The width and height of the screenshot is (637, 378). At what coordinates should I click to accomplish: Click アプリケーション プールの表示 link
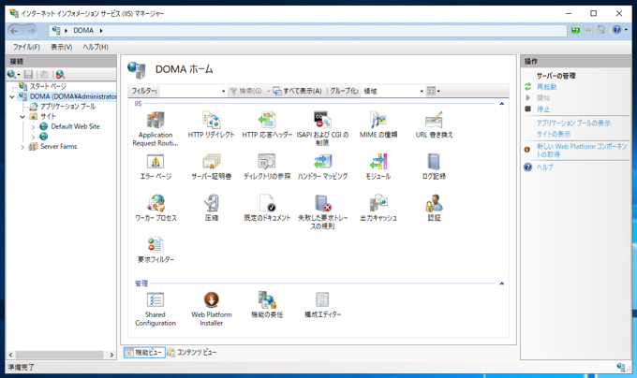pyautogui.click(x=573, y=123)
